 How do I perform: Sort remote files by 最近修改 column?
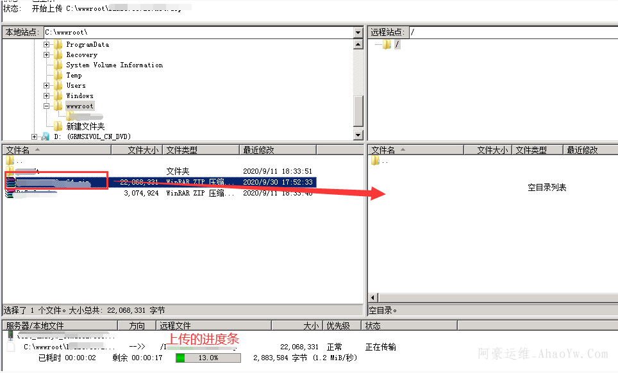click(591, 150)
